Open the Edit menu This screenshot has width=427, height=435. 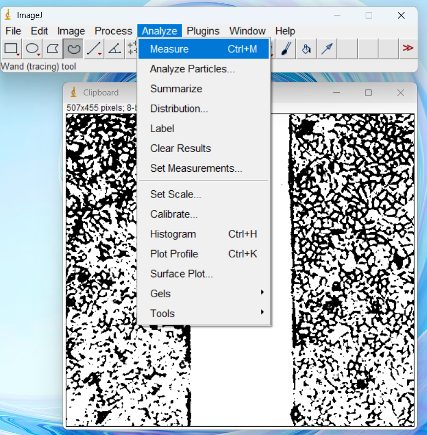point(39,31)
